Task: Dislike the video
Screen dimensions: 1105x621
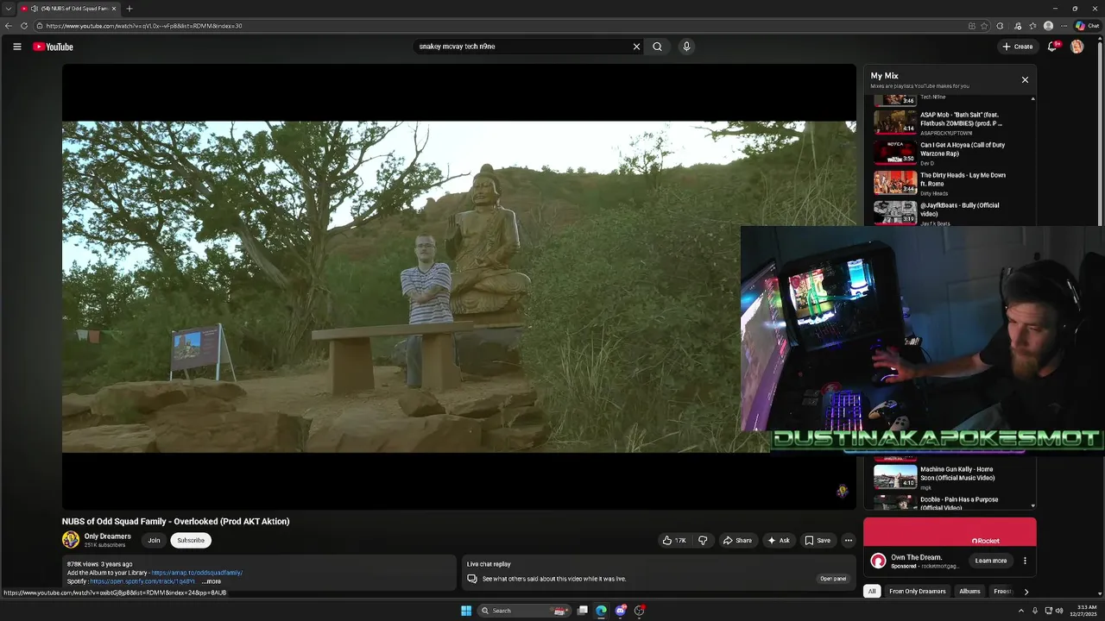Action: [703, 540]
